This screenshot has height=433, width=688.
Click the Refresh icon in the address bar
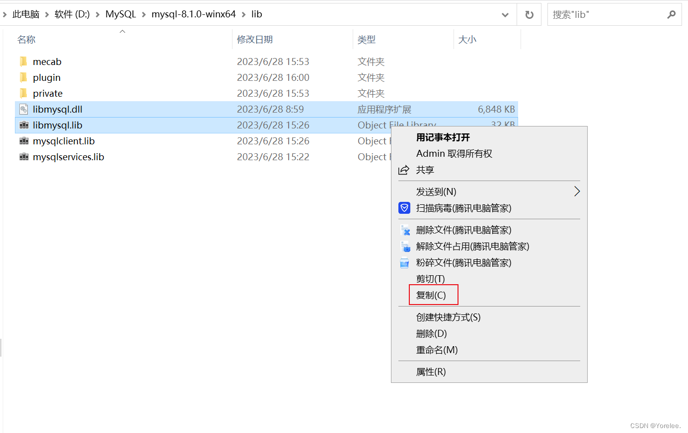(x=529, y=14)
